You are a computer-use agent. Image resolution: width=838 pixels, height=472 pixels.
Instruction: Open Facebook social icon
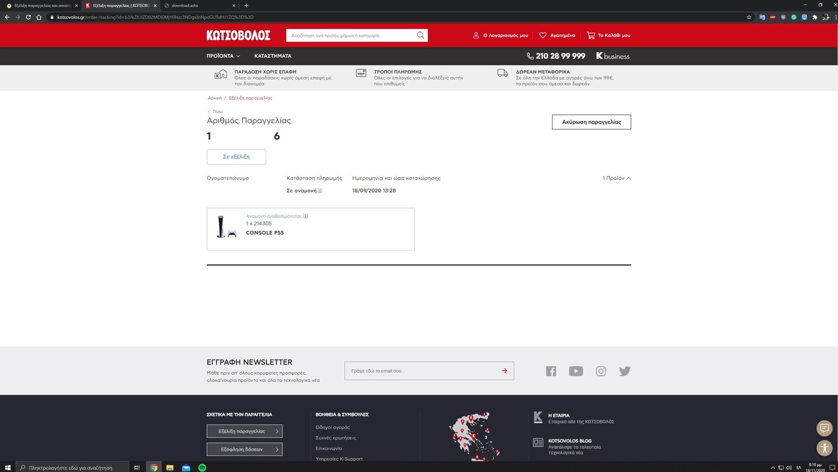(x=551, y=371)
